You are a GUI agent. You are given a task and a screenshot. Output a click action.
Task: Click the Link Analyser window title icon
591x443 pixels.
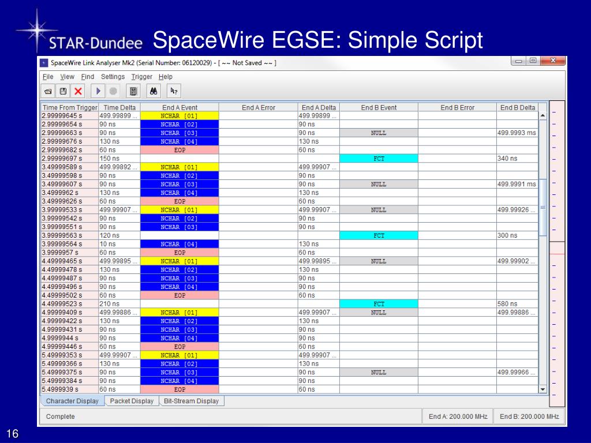[44, 63]
